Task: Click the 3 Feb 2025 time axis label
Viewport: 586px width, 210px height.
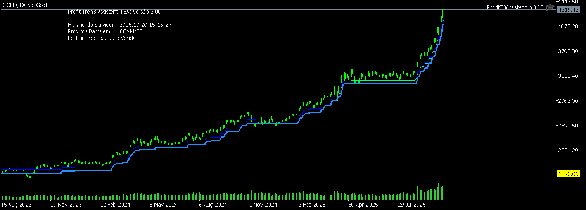Action: 312,205
